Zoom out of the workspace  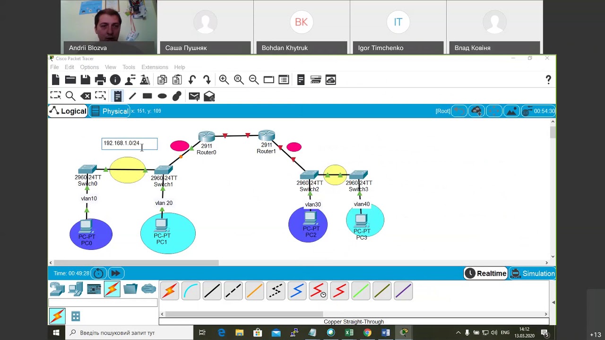(254, 80)
